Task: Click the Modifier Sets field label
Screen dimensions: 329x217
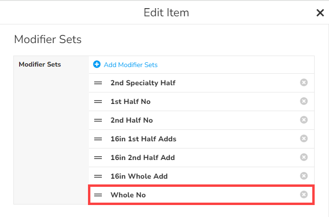Action: coord(40,64)
